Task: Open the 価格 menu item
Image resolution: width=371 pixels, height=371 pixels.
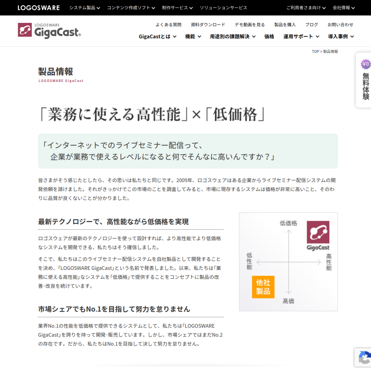Action: point(269,37)
